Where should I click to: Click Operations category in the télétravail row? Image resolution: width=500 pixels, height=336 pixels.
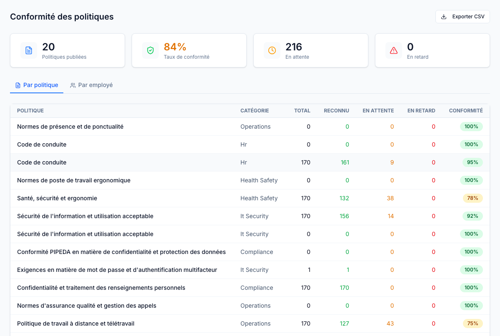255,324
